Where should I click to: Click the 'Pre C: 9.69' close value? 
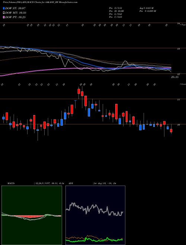tap(116, 17)
